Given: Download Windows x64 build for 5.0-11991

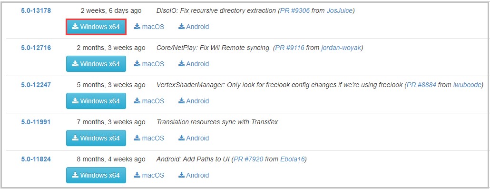Looking at the screenshot, I should (x=96, y=138).
